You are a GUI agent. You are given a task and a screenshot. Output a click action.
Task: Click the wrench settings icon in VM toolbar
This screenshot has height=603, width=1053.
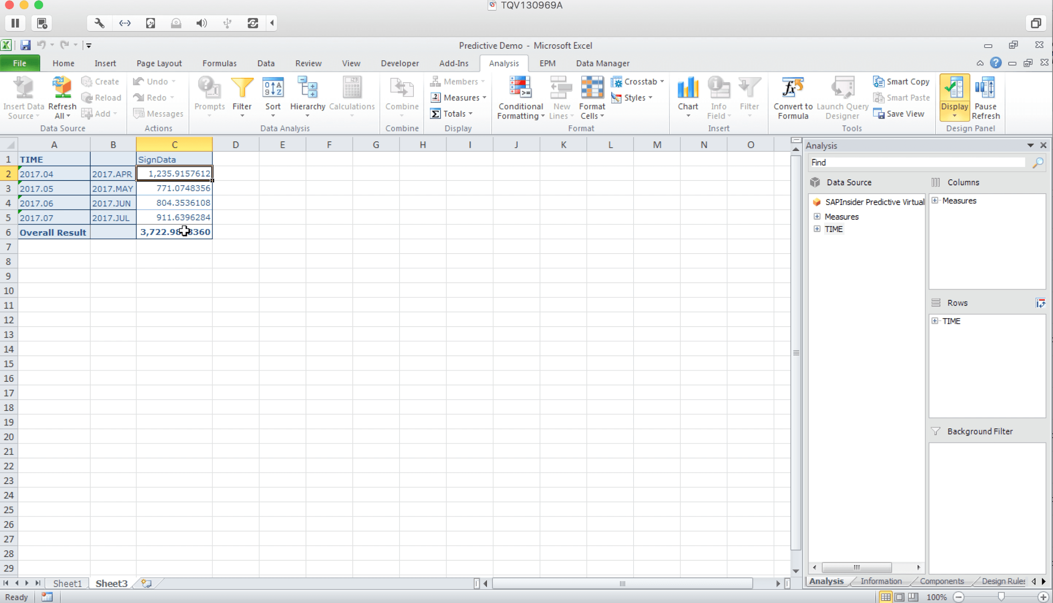99,23
